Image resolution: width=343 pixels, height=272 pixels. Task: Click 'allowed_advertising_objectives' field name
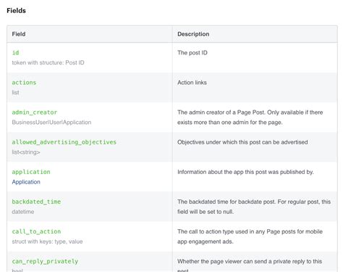[64, 142]
